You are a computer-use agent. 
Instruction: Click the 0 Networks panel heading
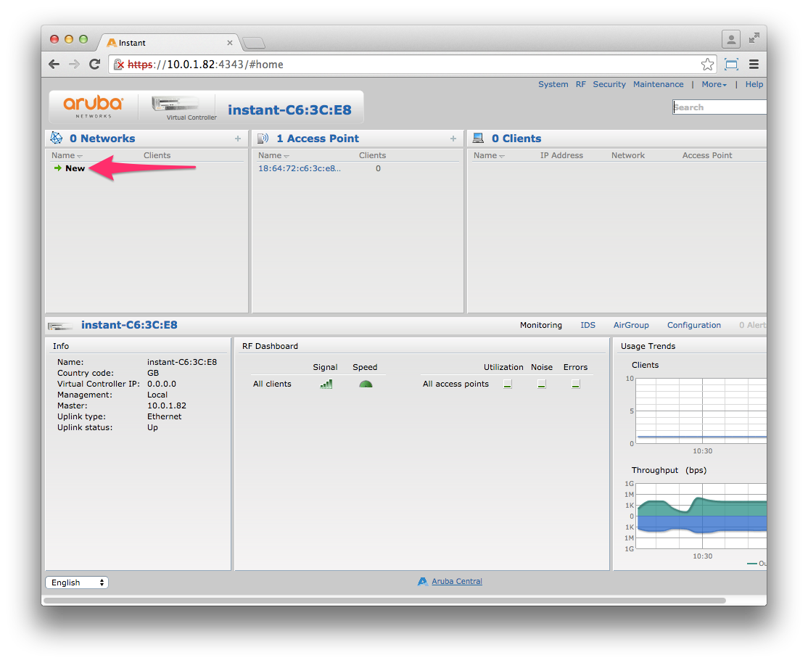102,138
